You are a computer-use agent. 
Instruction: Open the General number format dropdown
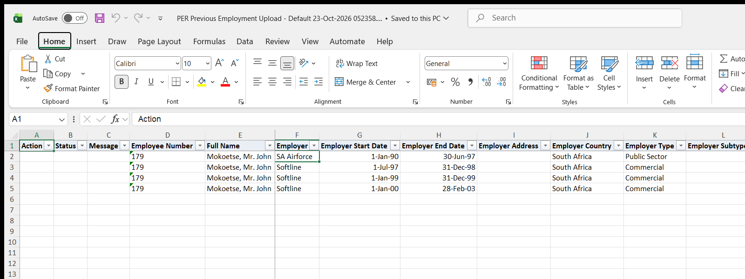click(505, 64)
